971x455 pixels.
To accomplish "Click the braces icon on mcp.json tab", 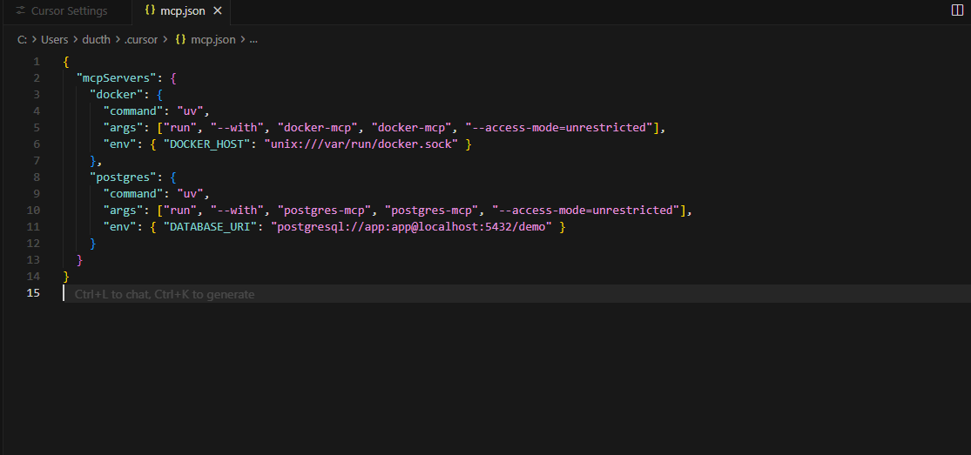I will pyautogui.click(x=150, y=11).
